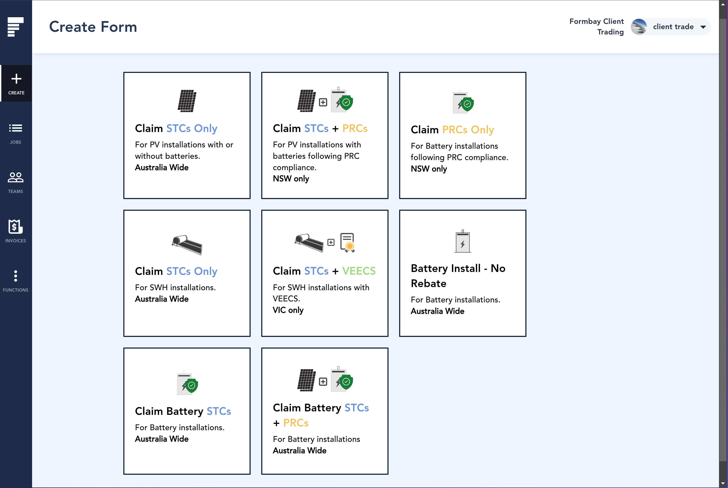Click "Australia Wide" in Claim Battery STCs card
The image size is (728, 488).
click(x=162, y=439)
